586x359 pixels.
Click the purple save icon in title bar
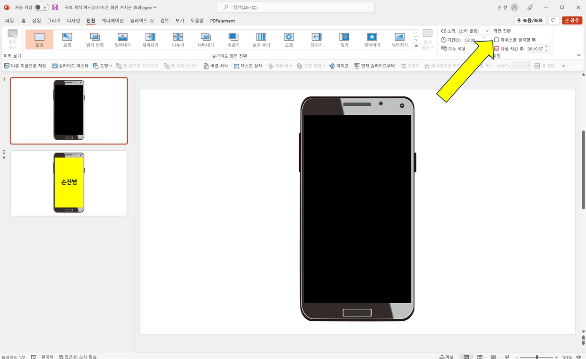tap(55, 8)
